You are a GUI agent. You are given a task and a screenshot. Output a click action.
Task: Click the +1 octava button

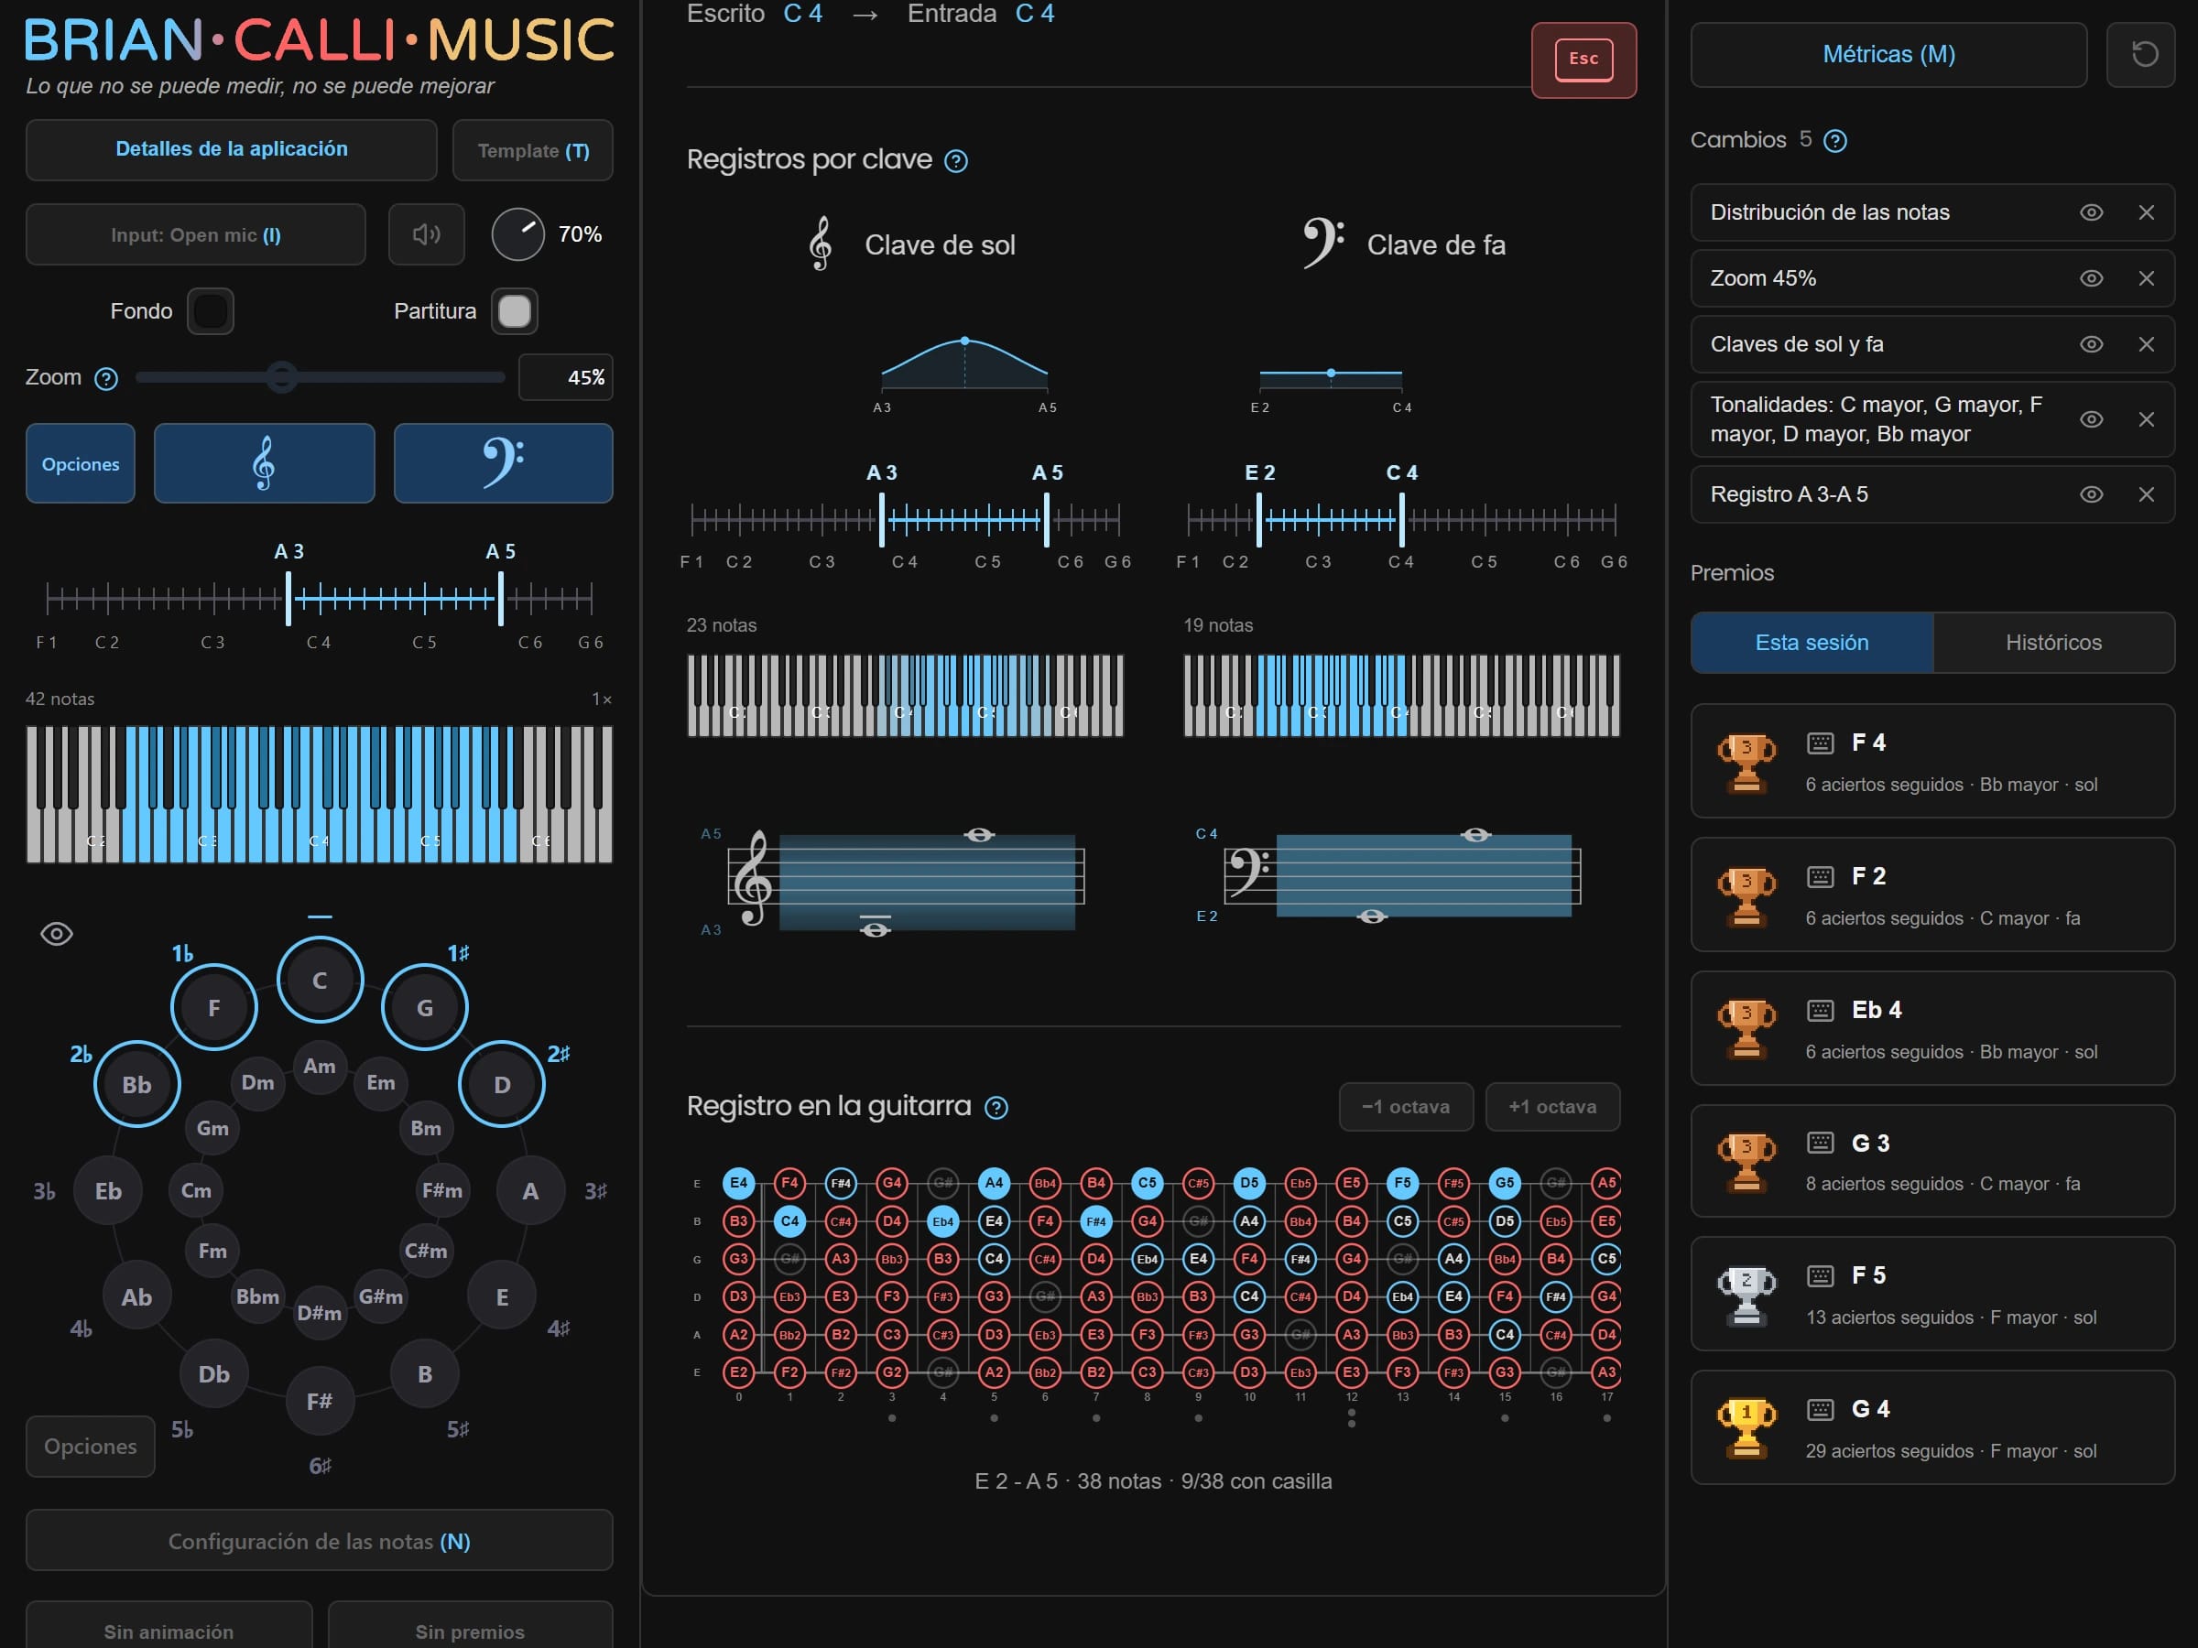1552,1107
